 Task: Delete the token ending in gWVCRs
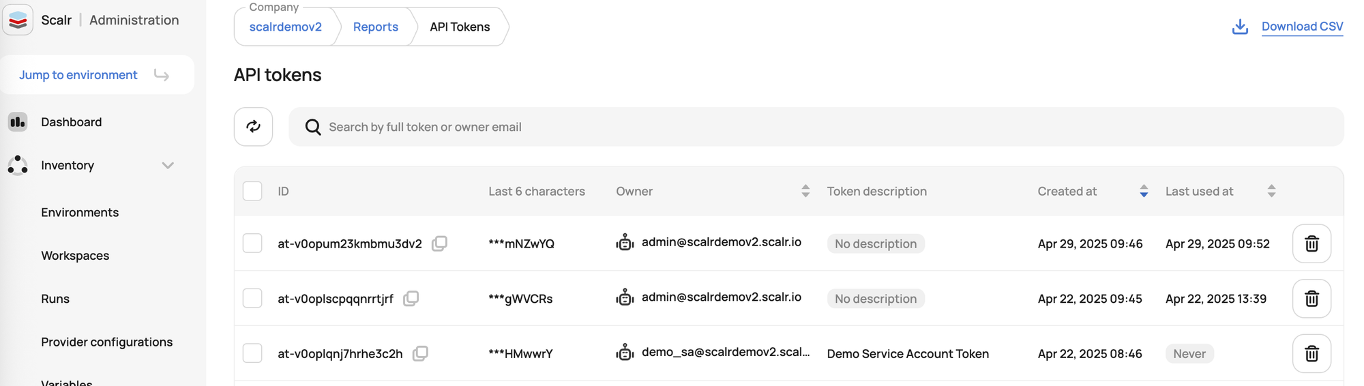tap(1311, 299)
